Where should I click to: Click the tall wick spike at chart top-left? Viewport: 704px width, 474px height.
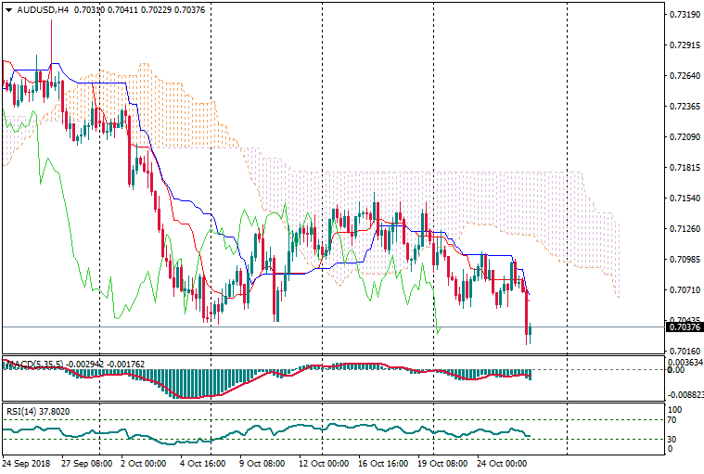click(x=51, y=37)
